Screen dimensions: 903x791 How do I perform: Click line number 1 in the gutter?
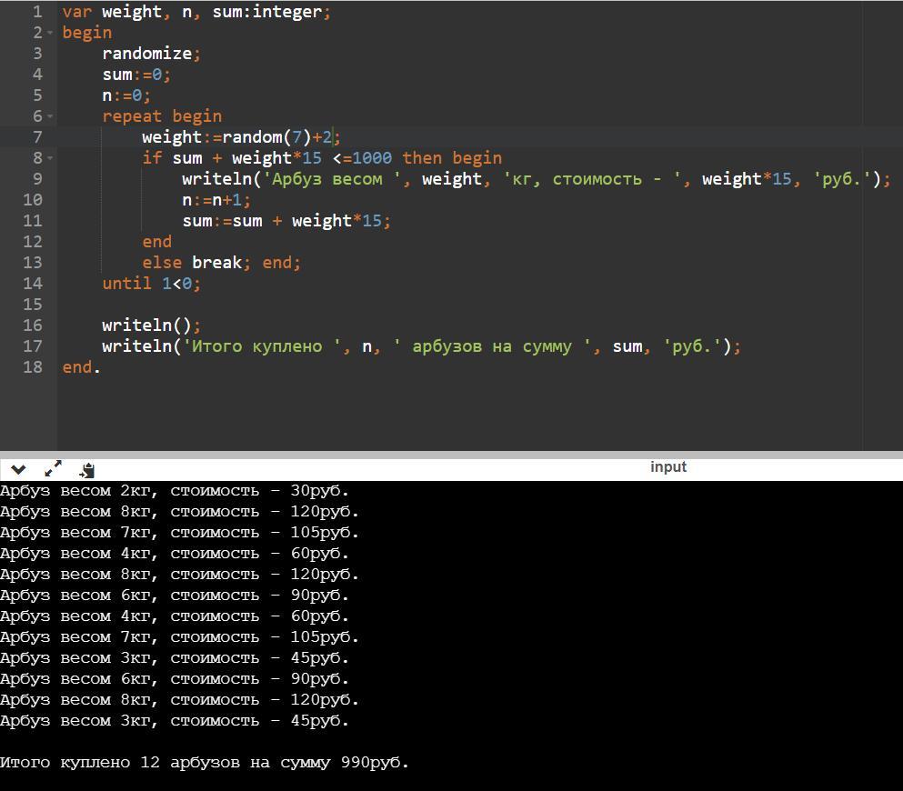point(37,12)
